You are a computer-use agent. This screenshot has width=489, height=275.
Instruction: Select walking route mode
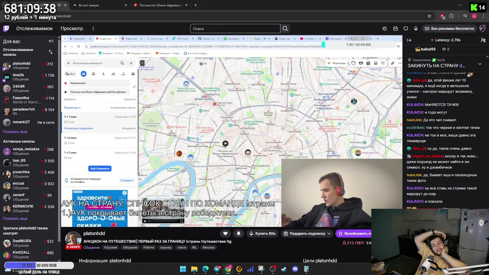pos(103,74)
